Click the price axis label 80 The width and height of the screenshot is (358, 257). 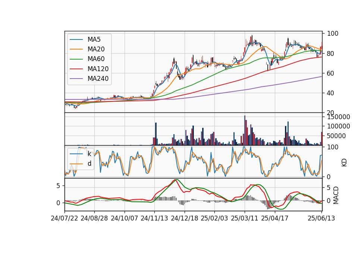(x=330, y=54)
